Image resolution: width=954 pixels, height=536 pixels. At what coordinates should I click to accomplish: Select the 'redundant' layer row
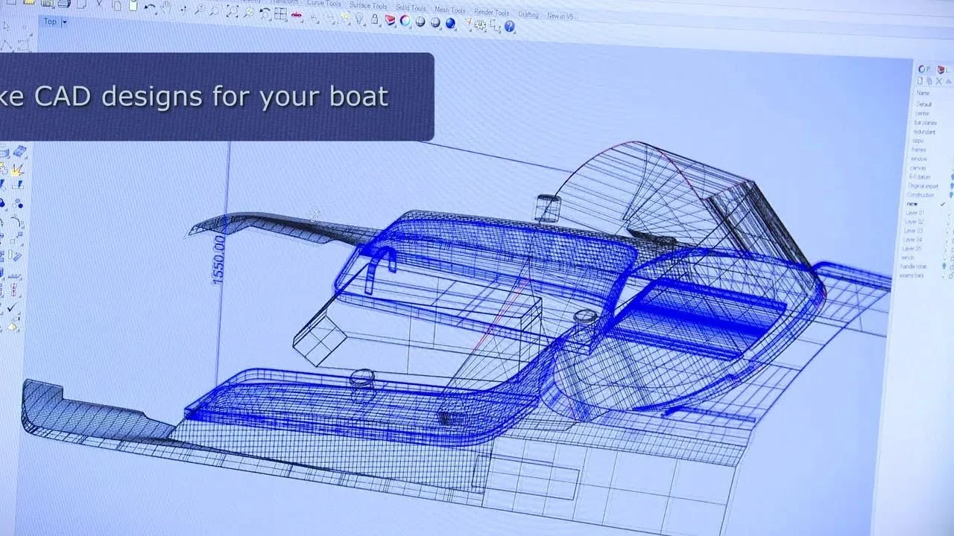tap(924, 132)
